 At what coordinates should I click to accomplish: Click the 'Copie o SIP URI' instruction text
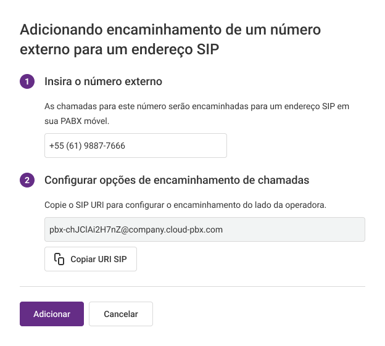[185, 205]
